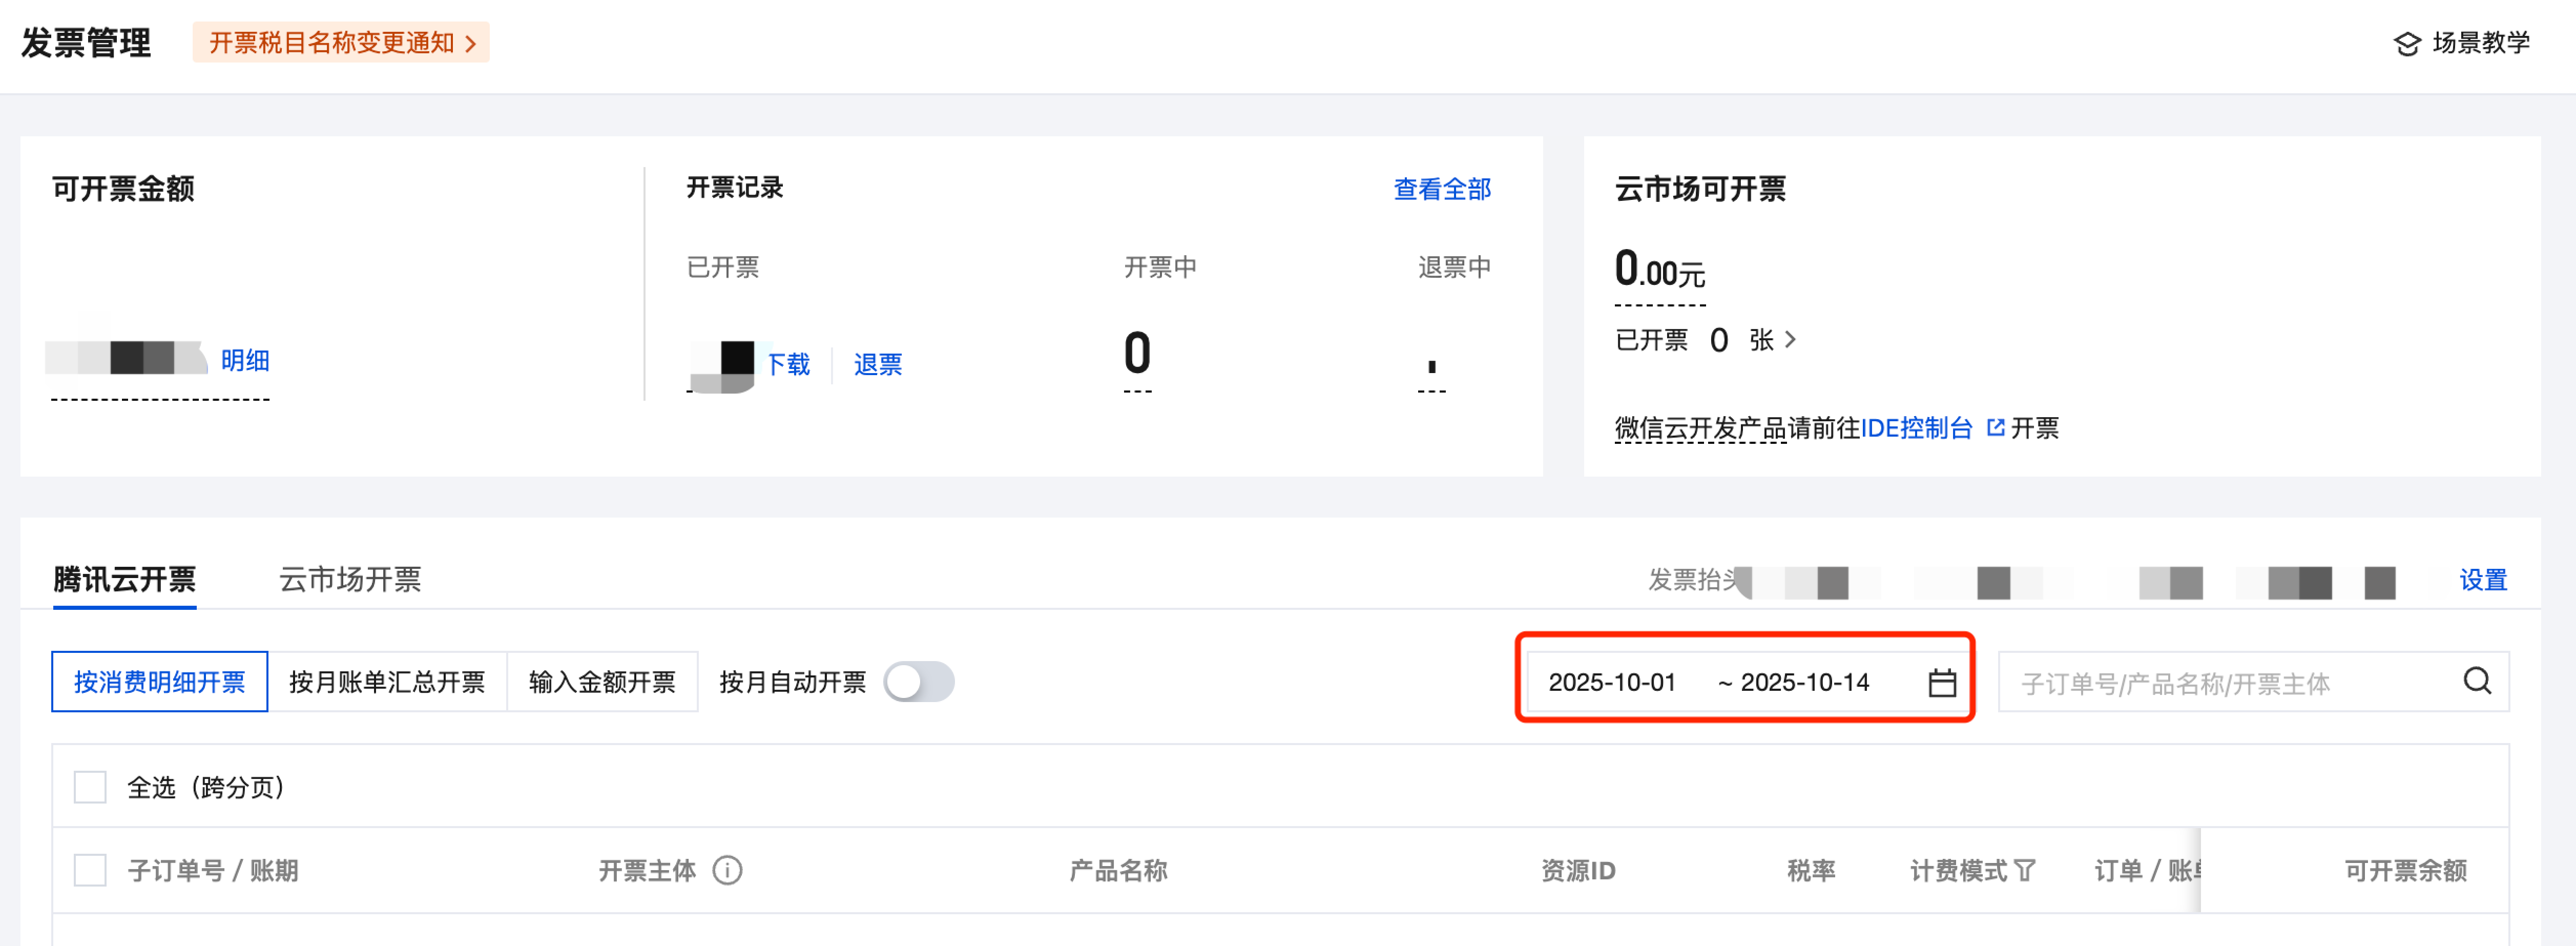Image resolution: width=2576 pixels, height=946 pixels.
Task: Switch to 云市场开票 tab
Action: click(350, 579)
